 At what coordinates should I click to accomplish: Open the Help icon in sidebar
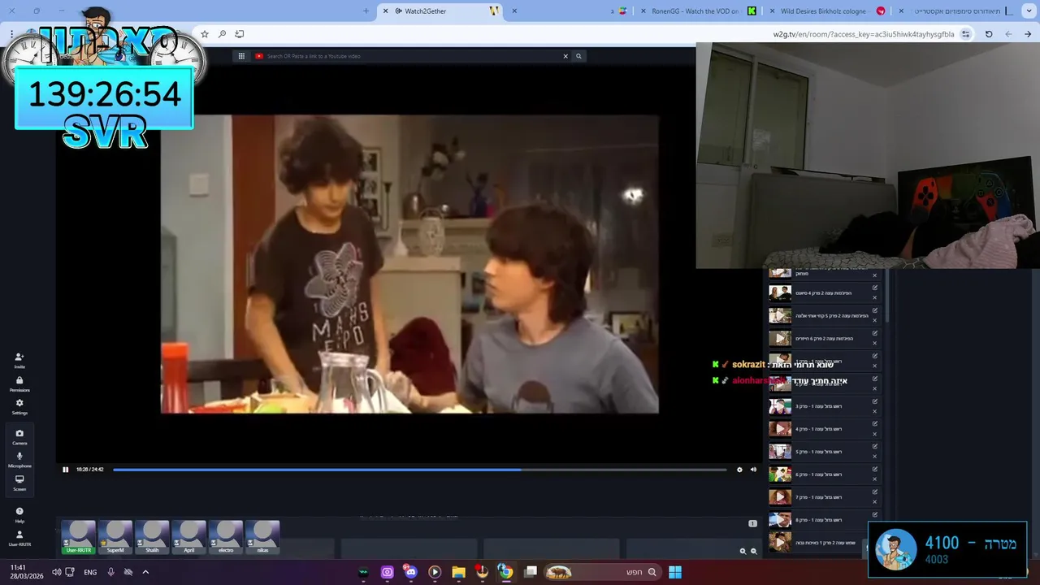click(x=19, y=515)
